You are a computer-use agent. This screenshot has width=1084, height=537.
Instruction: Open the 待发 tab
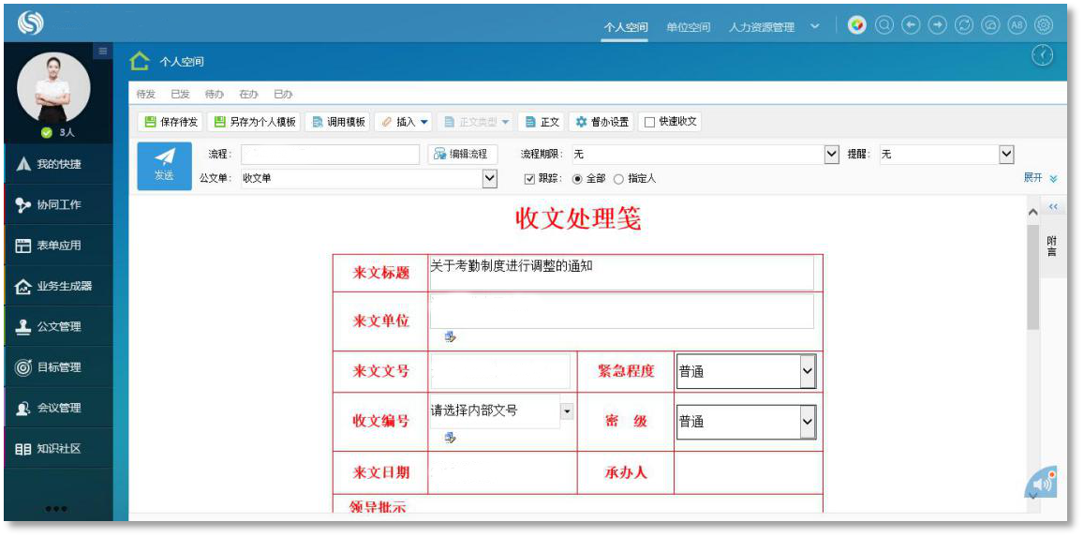[x=146, y=94]
